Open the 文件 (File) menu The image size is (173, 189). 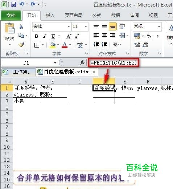point(11,16)
